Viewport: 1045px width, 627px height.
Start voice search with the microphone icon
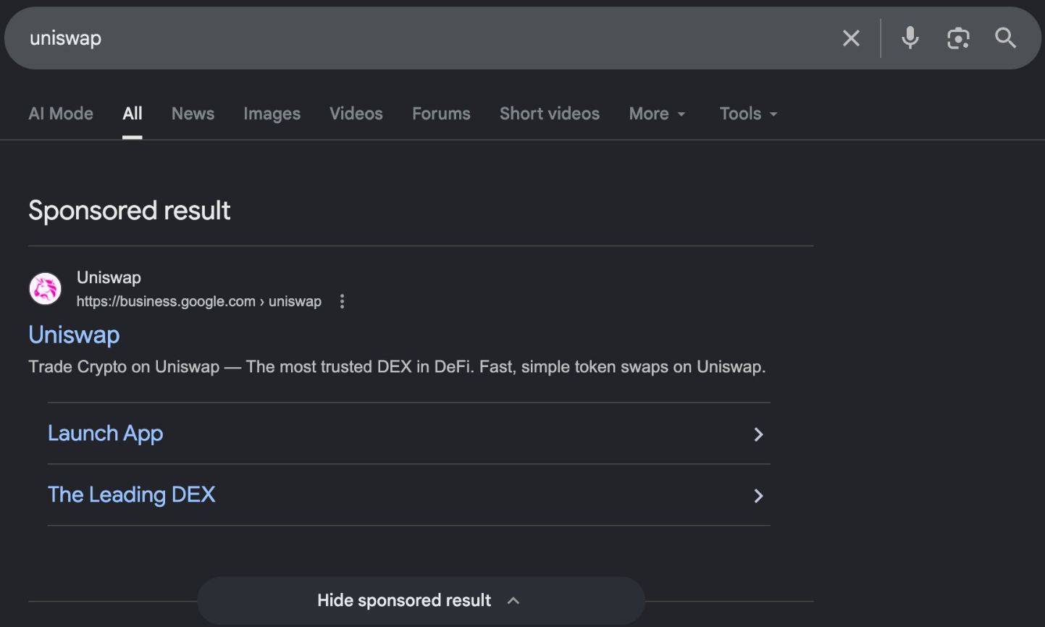click(910, 38)
